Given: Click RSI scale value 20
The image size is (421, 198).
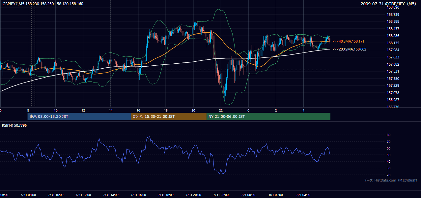Looking at the screenshot, I should point(388,175).
